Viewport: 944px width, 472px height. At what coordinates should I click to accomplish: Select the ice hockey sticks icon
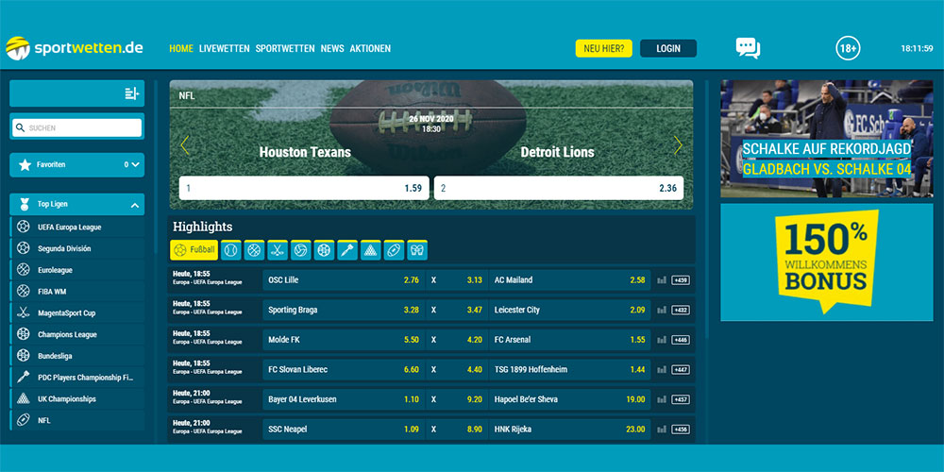coord(278,250)
